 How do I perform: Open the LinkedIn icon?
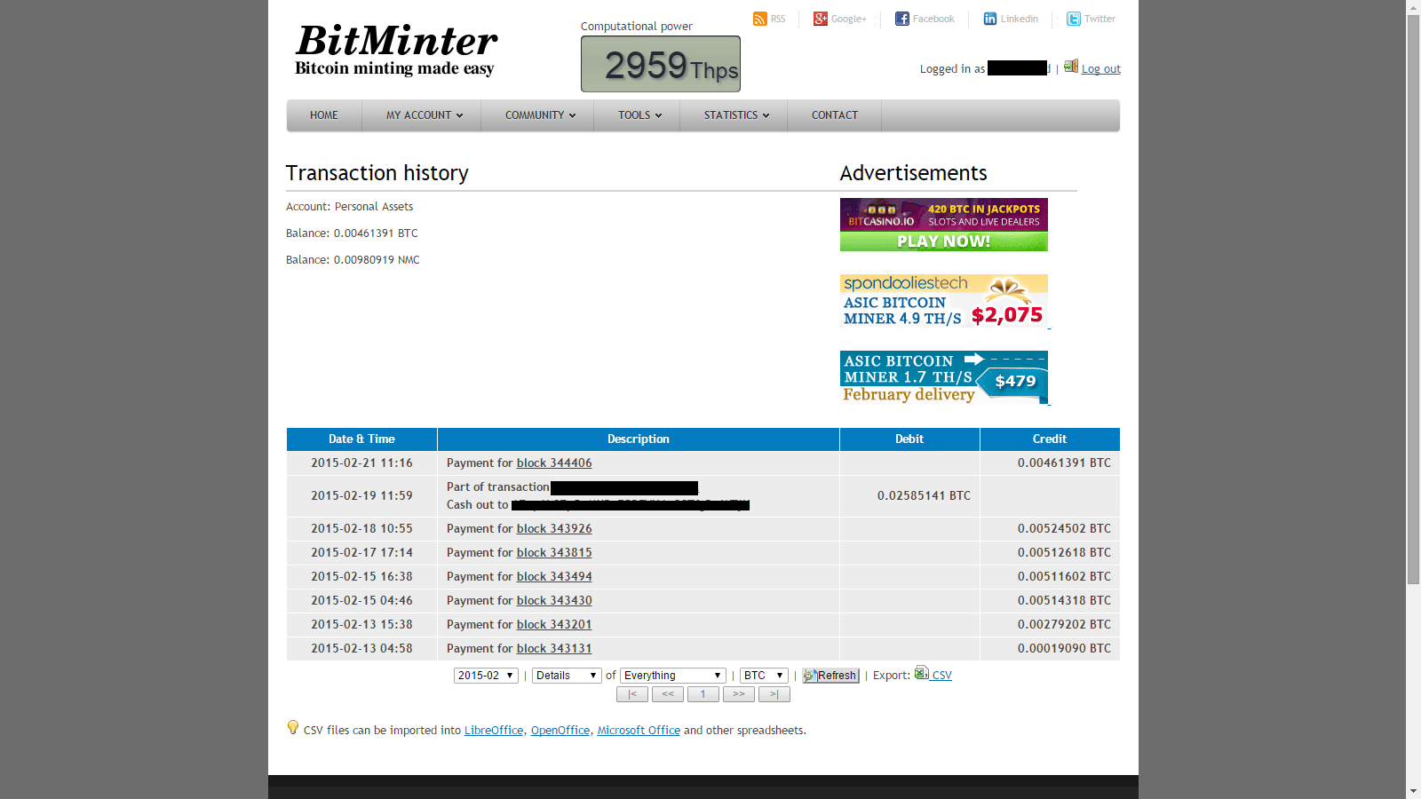click(x=989, y=19)
